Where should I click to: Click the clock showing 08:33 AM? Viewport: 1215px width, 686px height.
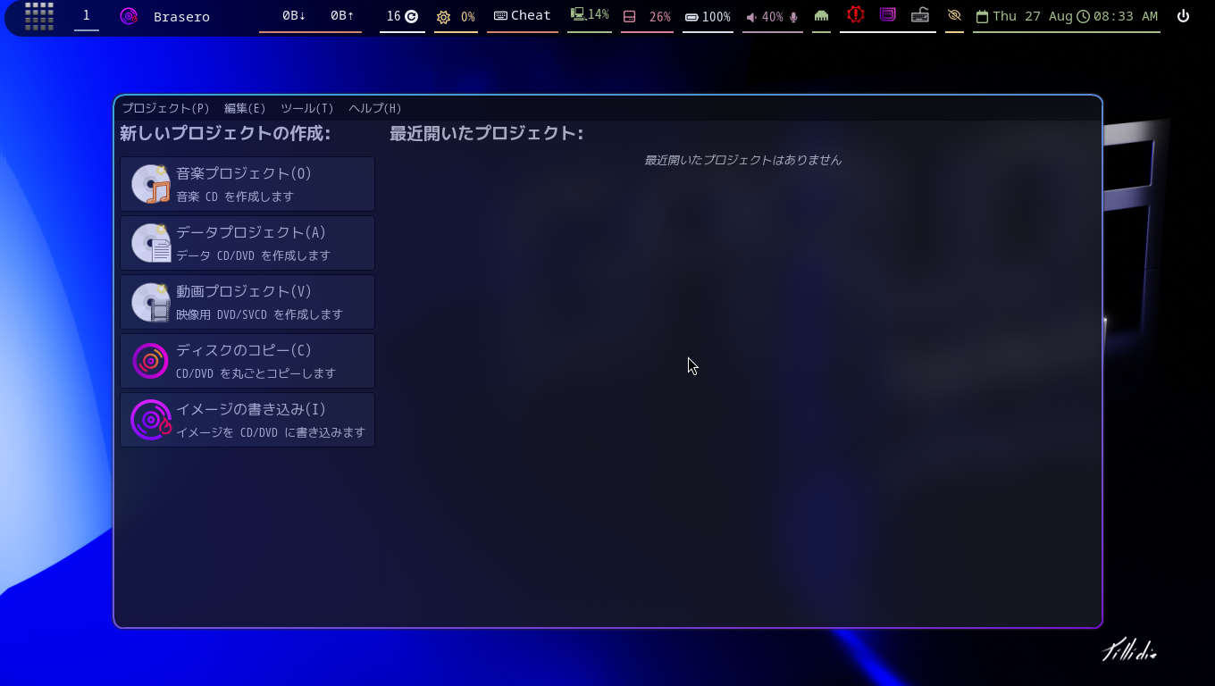1118,17
